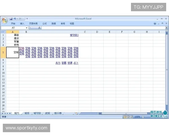Switch to the 城内 sheet tab
This screenshot has height=135, width=169.
17,113
